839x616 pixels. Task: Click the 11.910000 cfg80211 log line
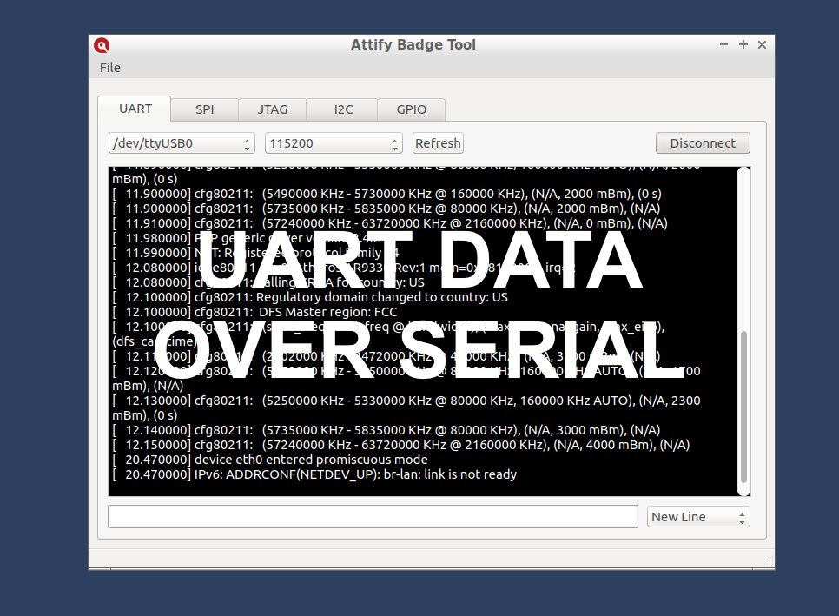click(389, 223)
